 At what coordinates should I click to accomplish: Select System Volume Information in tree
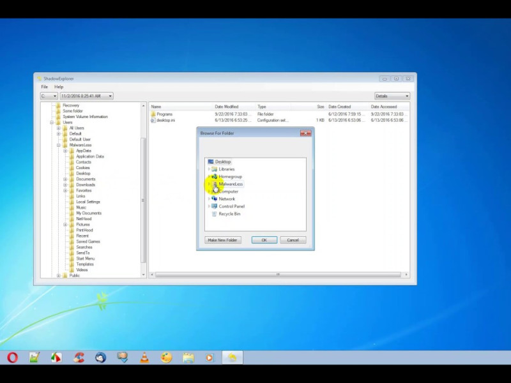(86, 117)
